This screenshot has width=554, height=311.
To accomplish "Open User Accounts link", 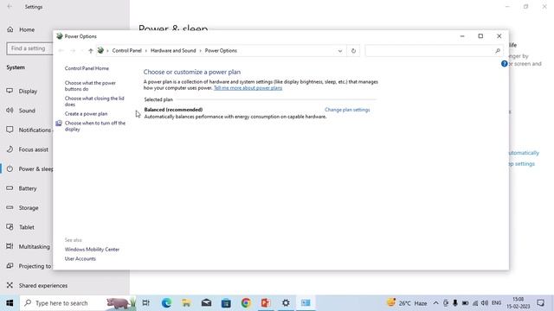I will [81, 259].
